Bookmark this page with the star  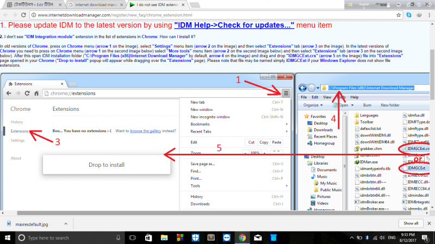coord(399,15)
